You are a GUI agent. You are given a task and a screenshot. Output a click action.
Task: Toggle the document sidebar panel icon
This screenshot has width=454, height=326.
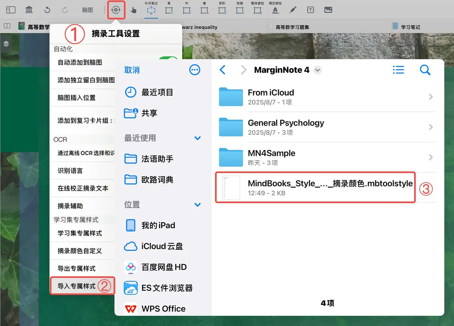11,10
